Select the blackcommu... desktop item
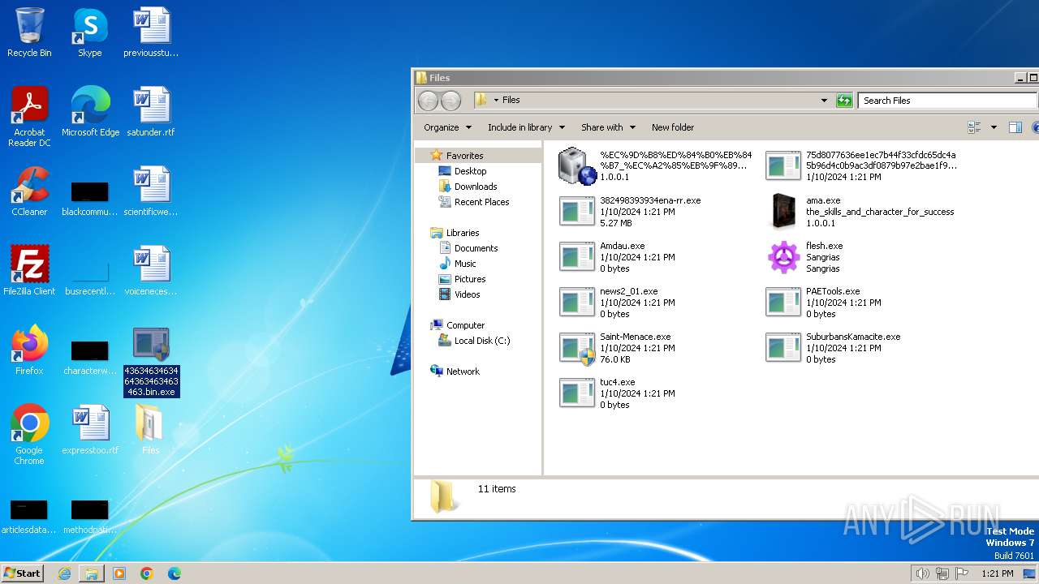Viewport: 1039px width, 584px height. tap(89, 197)
